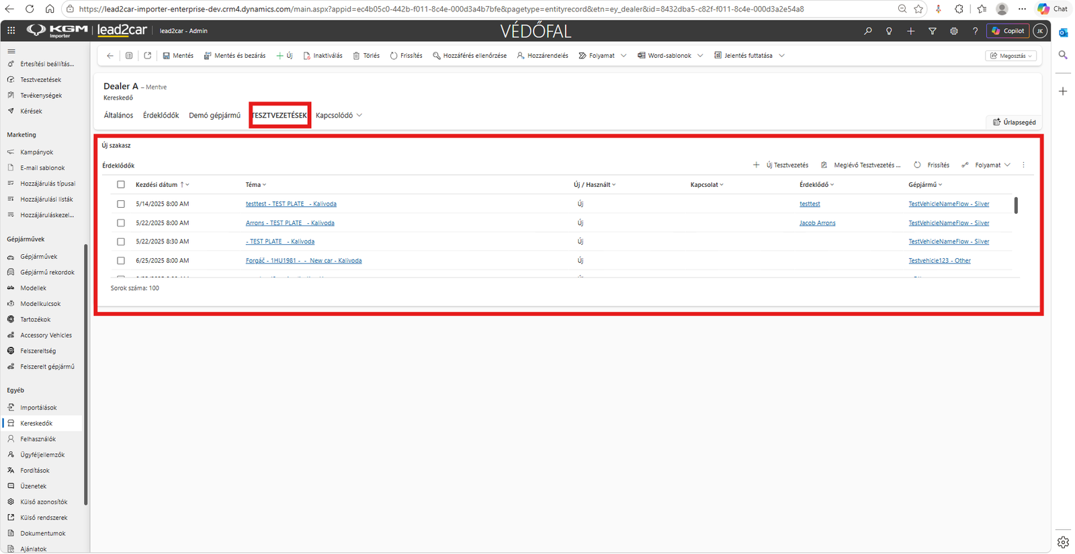The image size is (1075, 554).
Task: Open the subgrid more commands ellipsis
Action: pos(1023,165)
